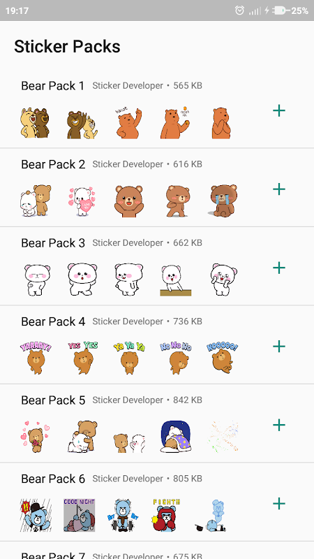Select the 'FIGHT!!' boxing bear sticker
Image resolution: width=314 pixels, height=559 pixels.
coord(167,515)
